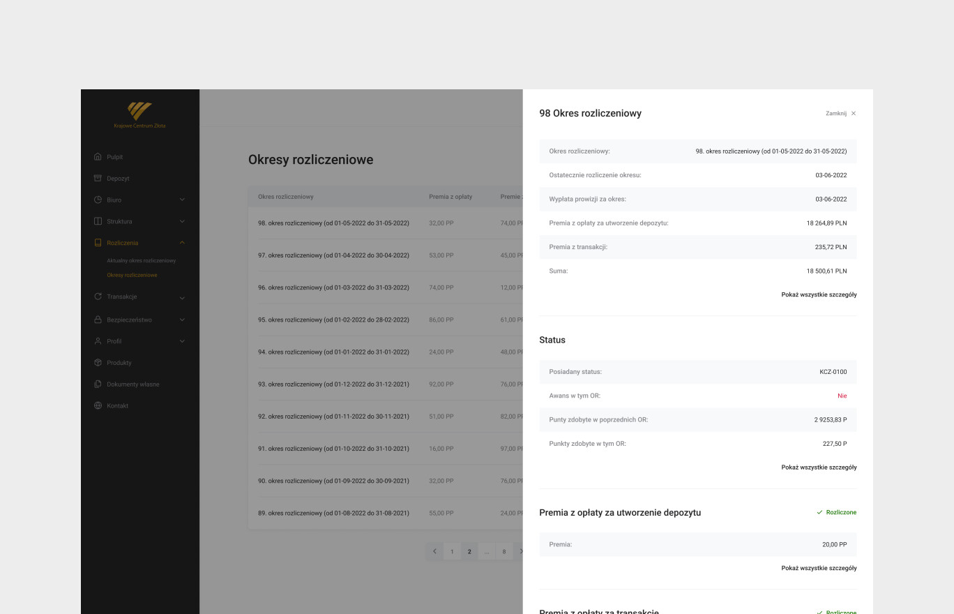Screen dimensions: 954x614
Task: Click the Produkty cube icon
Action: click(98, 363)
